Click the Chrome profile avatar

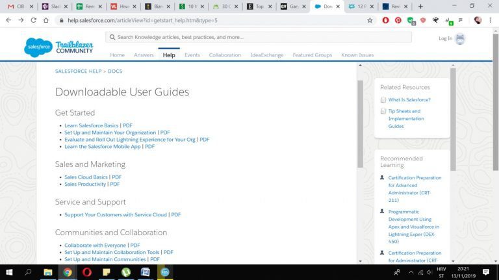[x=478, y=20]
